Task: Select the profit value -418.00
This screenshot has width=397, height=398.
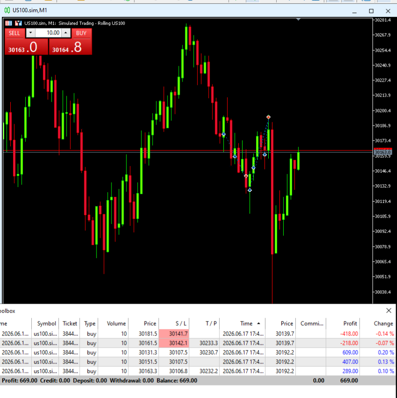Action: click(x=349, y=334)
